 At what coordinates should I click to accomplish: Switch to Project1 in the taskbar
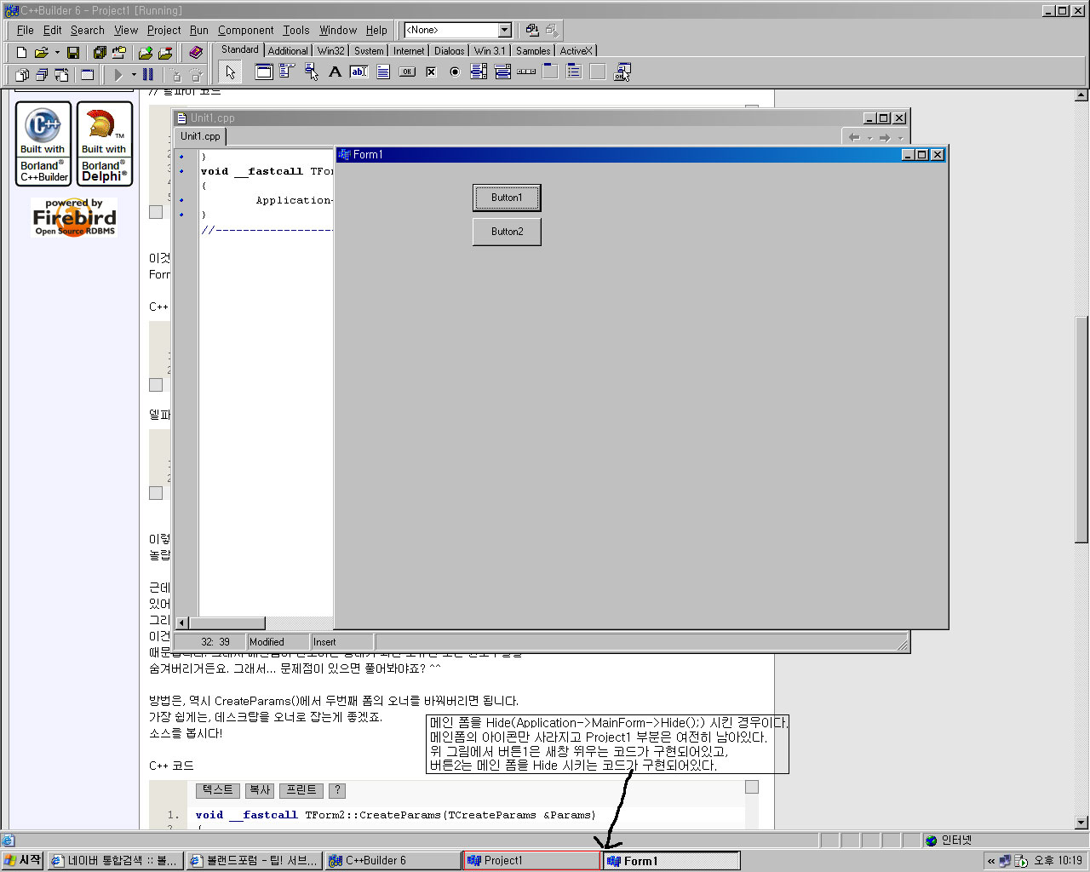(530, 861)
